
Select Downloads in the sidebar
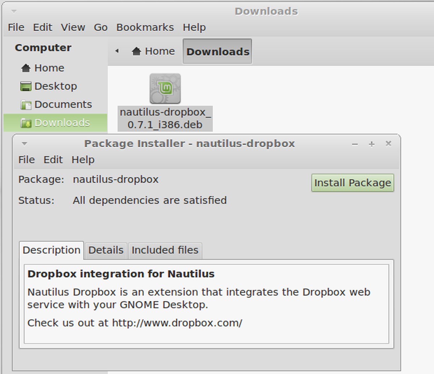(x=62, y=123)
